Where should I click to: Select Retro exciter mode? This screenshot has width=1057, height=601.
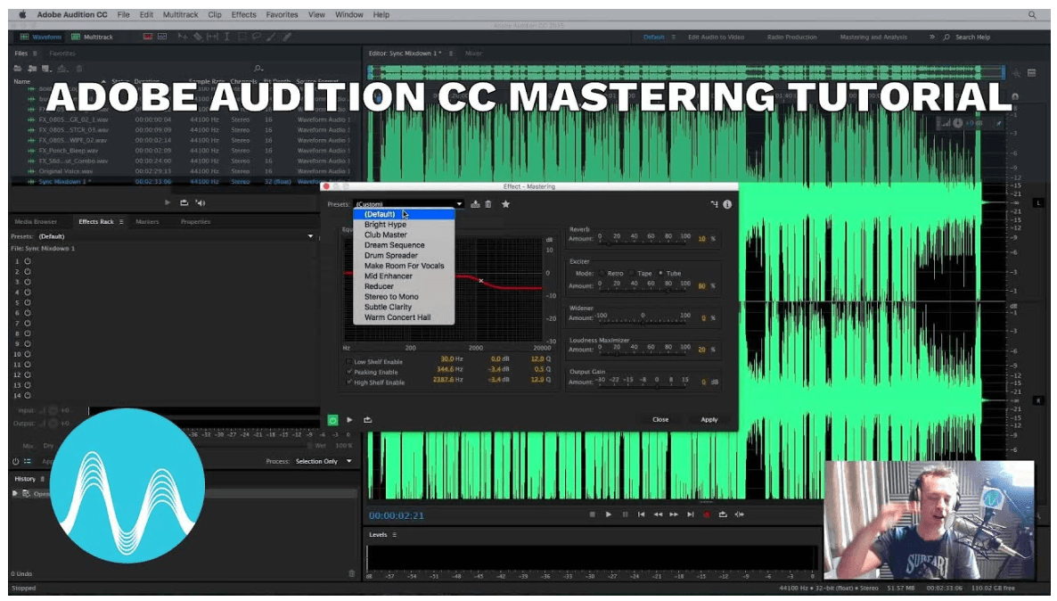pos(602,273)
